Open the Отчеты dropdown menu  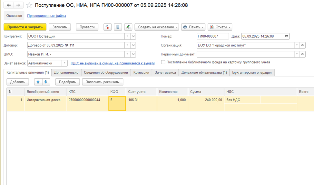tap(220, 27)
